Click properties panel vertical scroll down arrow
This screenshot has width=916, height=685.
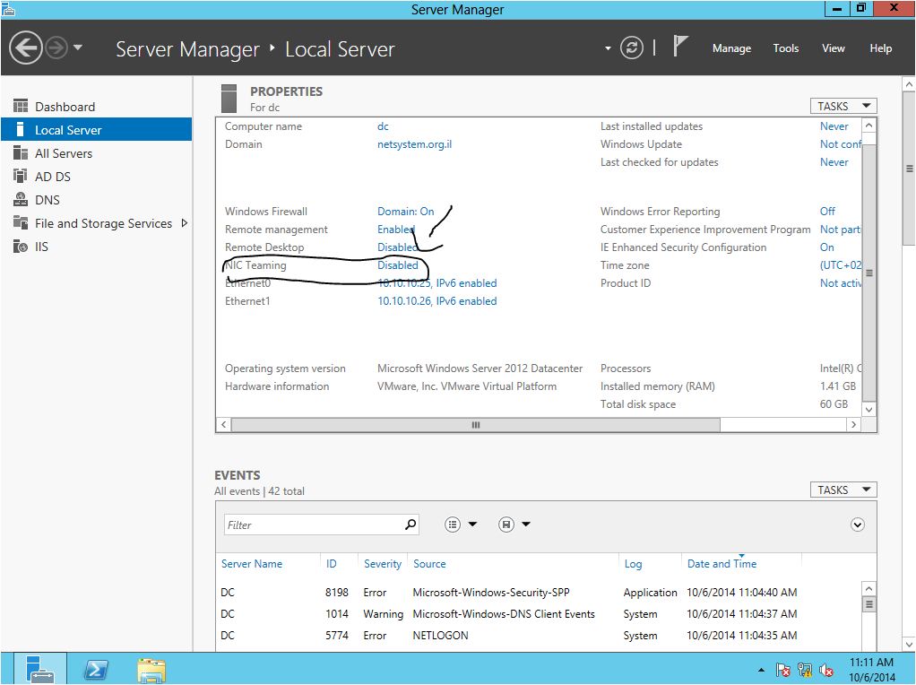tap(868, 410)
